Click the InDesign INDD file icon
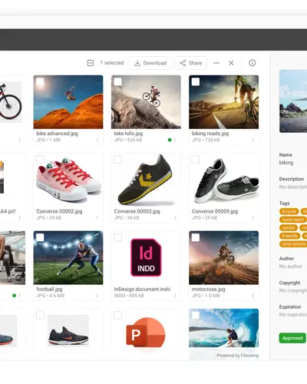Viewport: 307px width, 384px height. pos(146,257)
